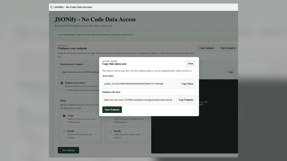The height and width of the screenshot is (161, 287).
Task: Click the 'Endpoint with token' label
Action: coord(111,92)
